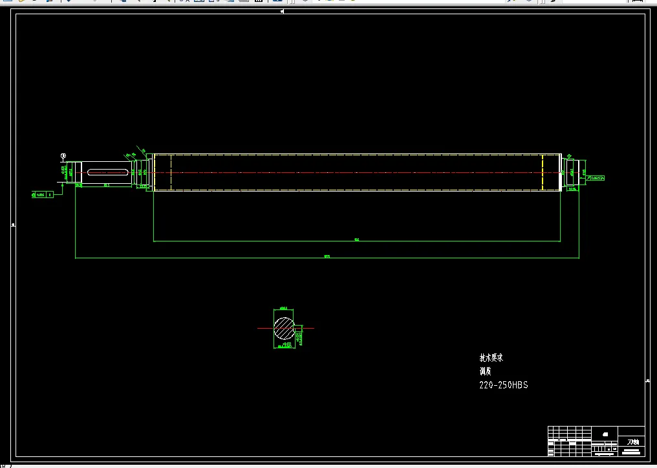Image resolution: width=657 pixels, height=468 pixels.
Task: Select the datum circle marker above the left shaft end
Action: pos(63,157)
